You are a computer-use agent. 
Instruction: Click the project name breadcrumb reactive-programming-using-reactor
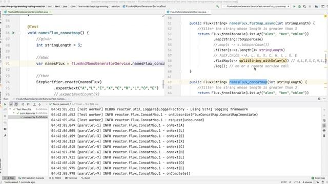23,7
